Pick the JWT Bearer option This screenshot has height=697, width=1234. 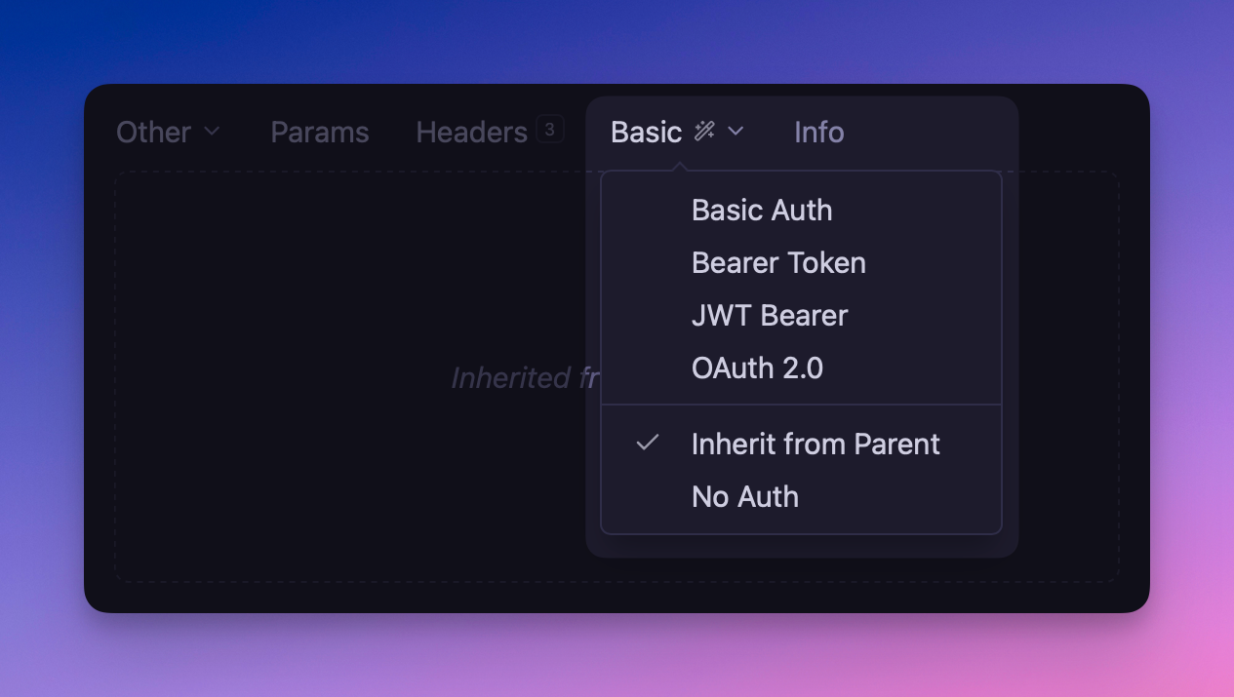click(769, 315)
